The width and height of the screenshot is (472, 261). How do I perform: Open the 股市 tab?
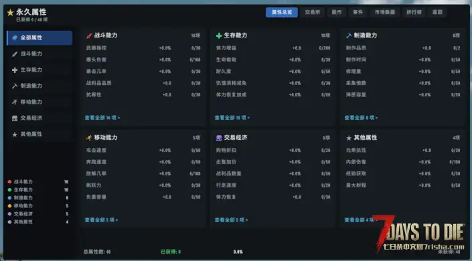point(337,12)
